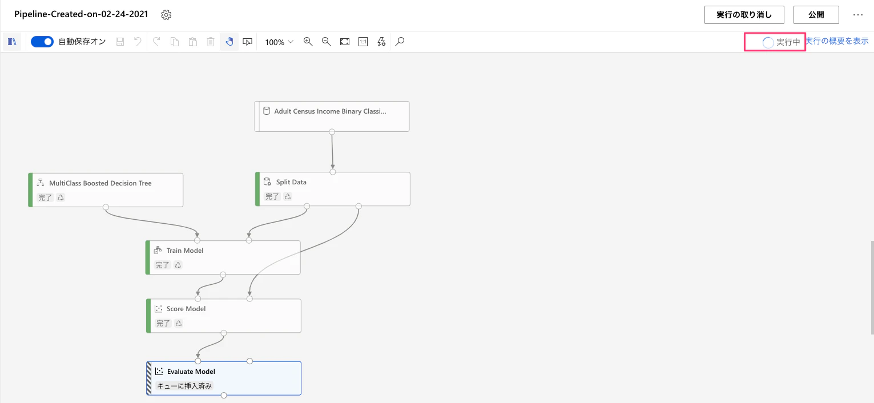This screenshot has width=874, height=403.
Task: Select the Split Data module title
Action: 291,182
